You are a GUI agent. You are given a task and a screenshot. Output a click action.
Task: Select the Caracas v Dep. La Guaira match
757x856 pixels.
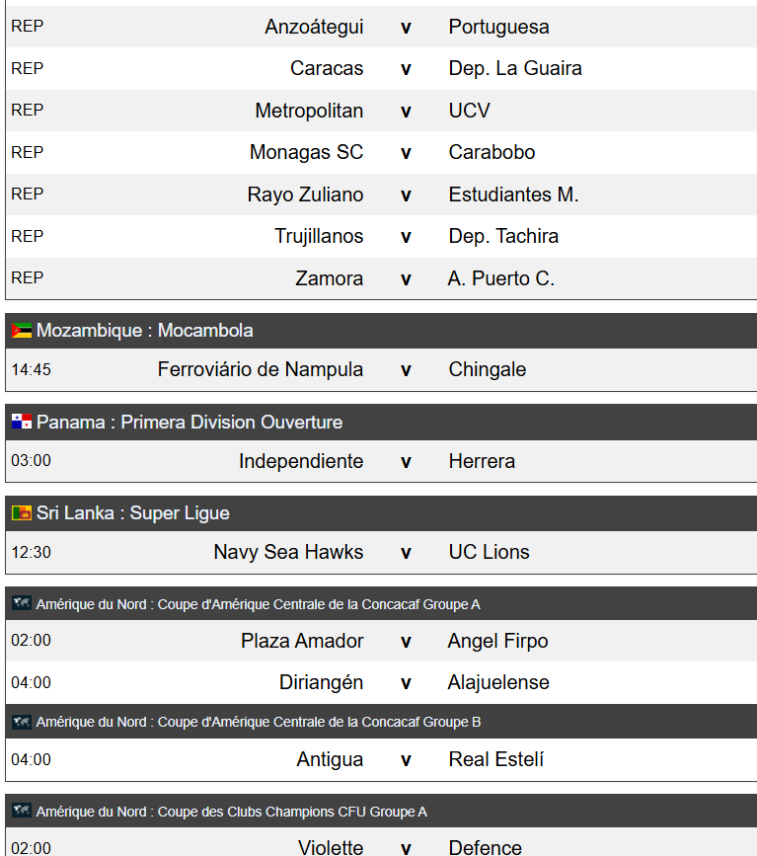pos(381,69)
